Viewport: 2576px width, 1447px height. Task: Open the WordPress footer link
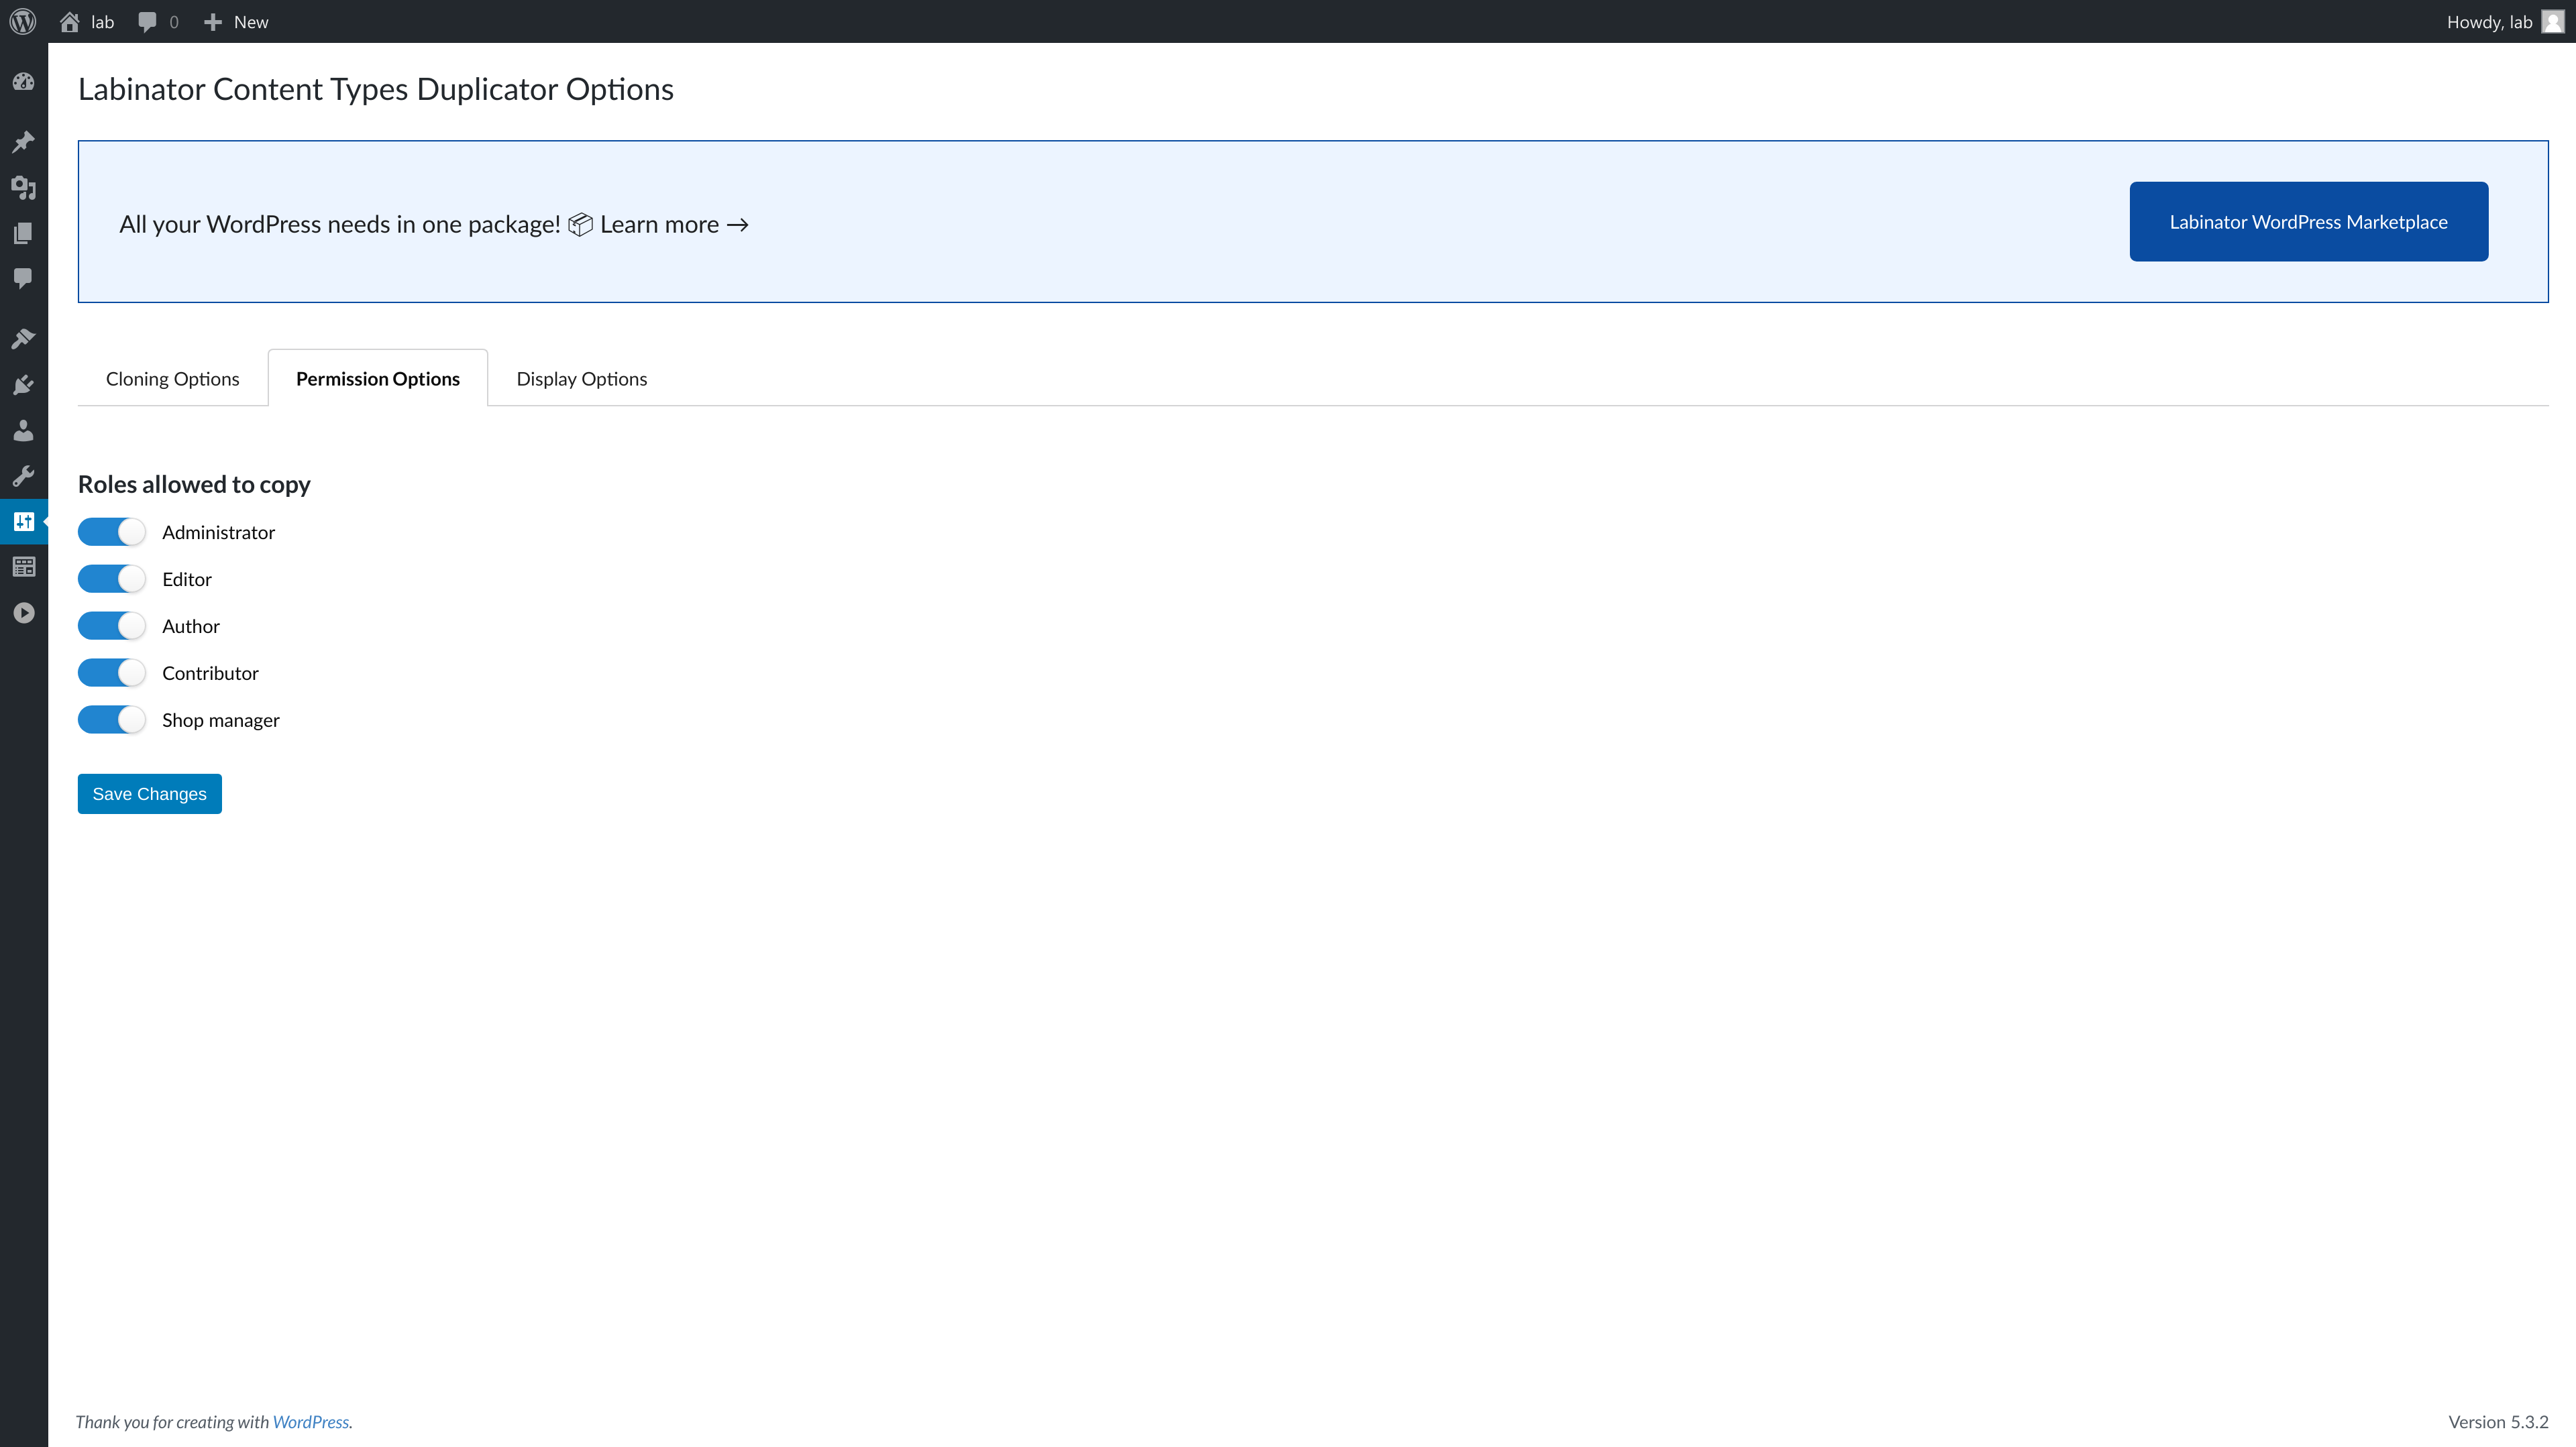coord(311,1421)
